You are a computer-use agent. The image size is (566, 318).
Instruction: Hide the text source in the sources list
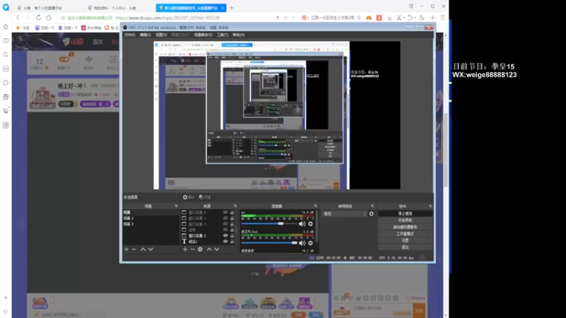[x=225, y=241]
